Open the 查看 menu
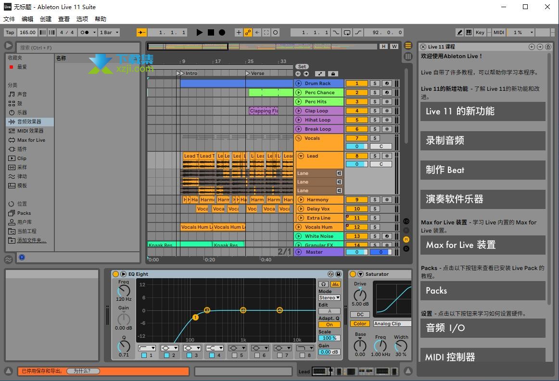 pos(64,19)
